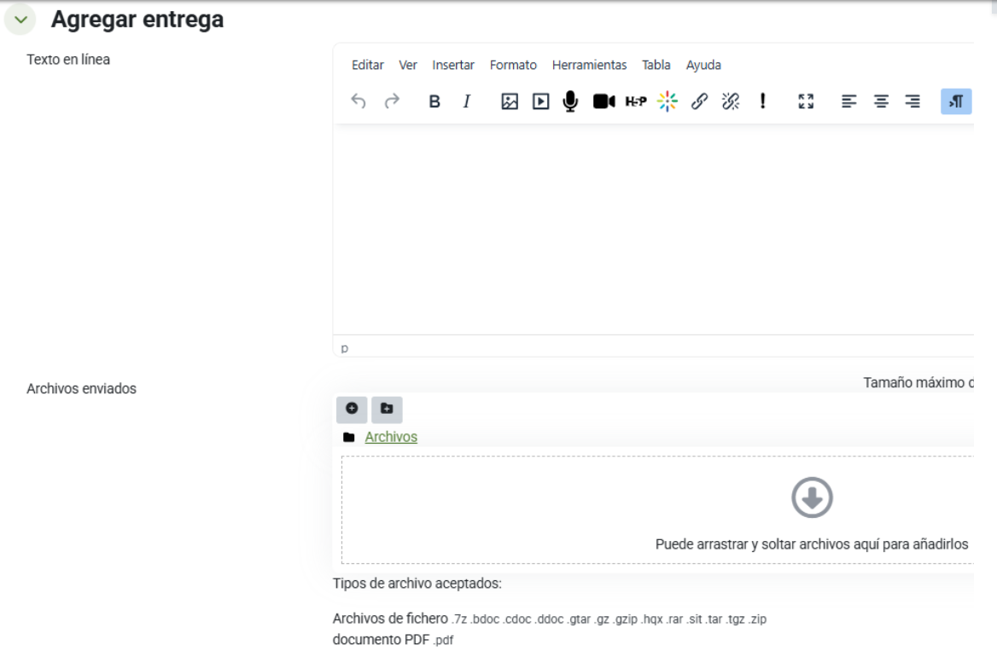This screenshot has height=657, width=997.
Task: Click the add file plus button
Action: coord(352,410)
